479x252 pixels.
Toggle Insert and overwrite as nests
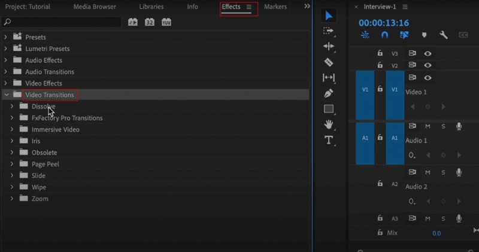(x=365, y=35)
